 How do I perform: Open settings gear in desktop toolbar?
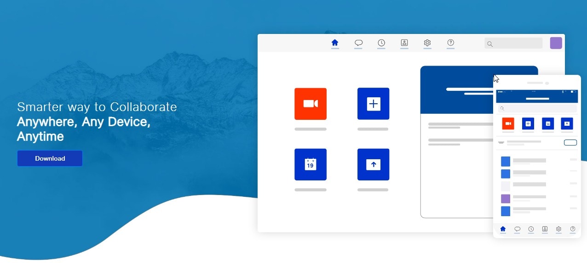427,43
